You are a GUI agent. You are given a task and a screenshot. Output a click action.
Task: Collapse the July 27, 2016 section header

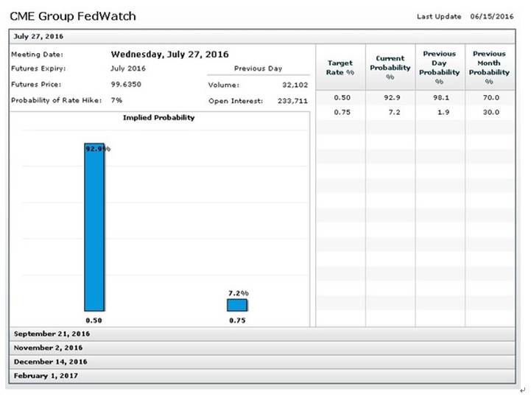point(262,37)
